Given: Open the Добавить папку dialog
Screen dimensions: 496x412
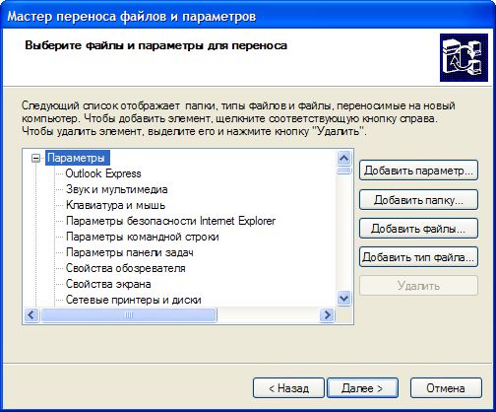Looking at the screenshot, I should click(418, 200).
